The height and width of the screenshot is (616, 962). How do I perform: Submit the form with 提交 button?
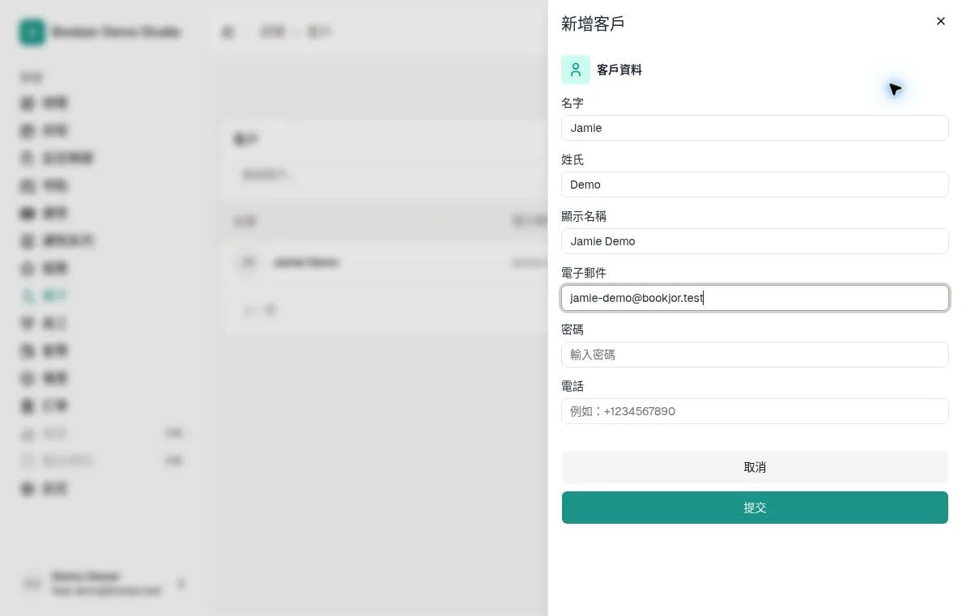coord(755,508)
